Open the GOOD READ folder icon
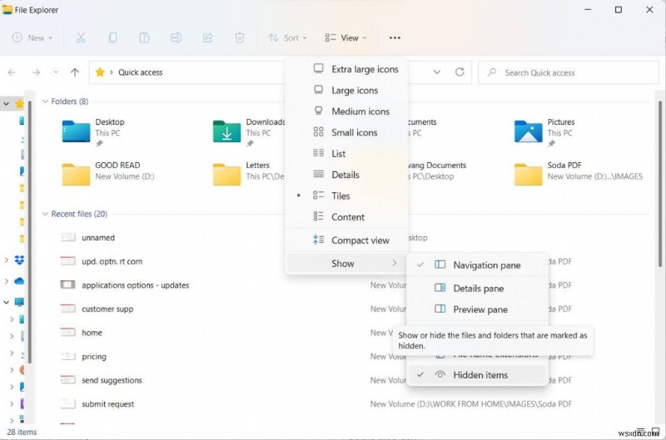666x440 pixels. click(x=76, y=174)
